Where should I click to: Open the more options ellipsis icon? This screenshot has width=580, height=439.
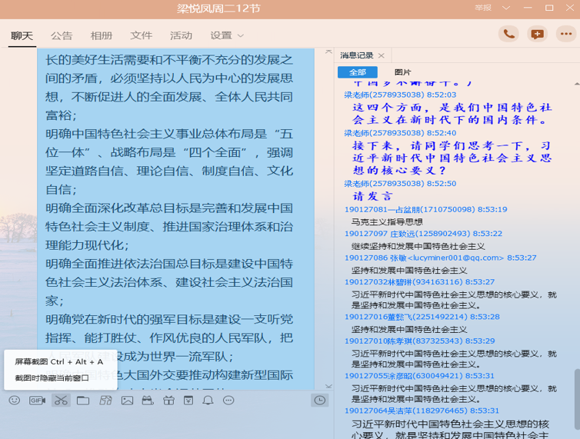pos(228,401)
